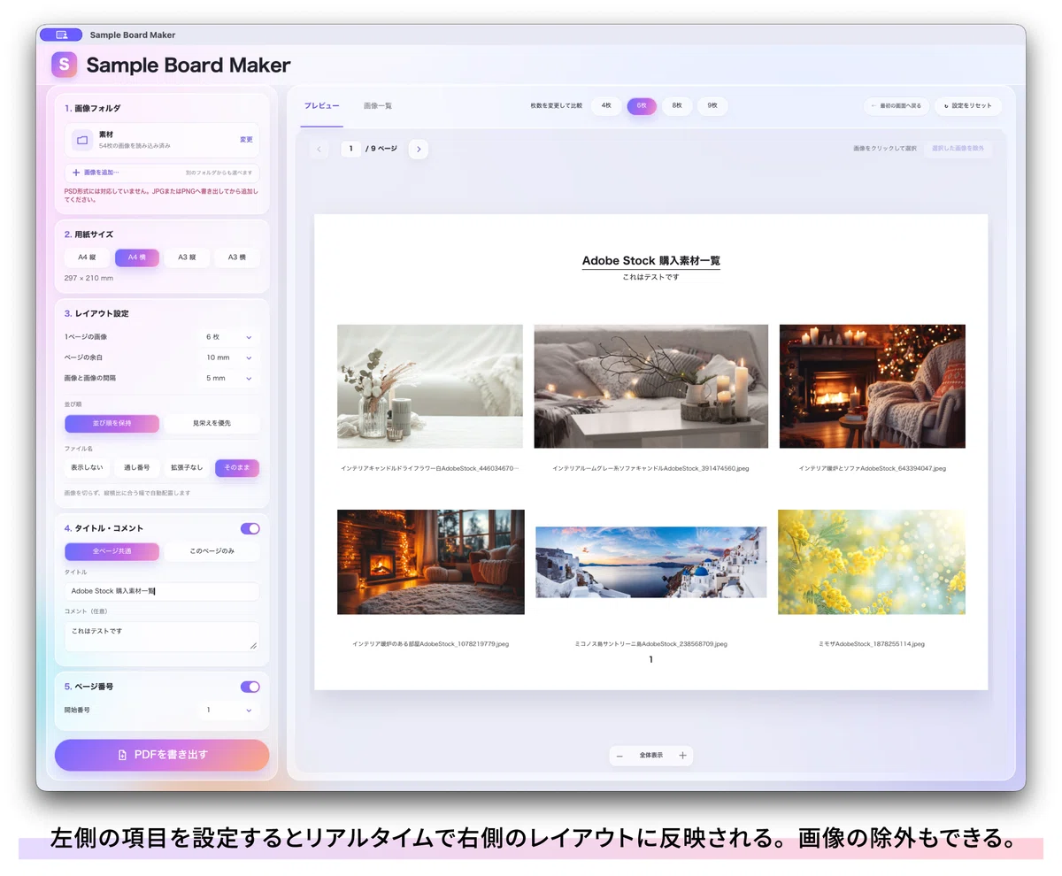Select A3 横 paper size
This screenshot has height=876, width=1062.
(237, 257)
